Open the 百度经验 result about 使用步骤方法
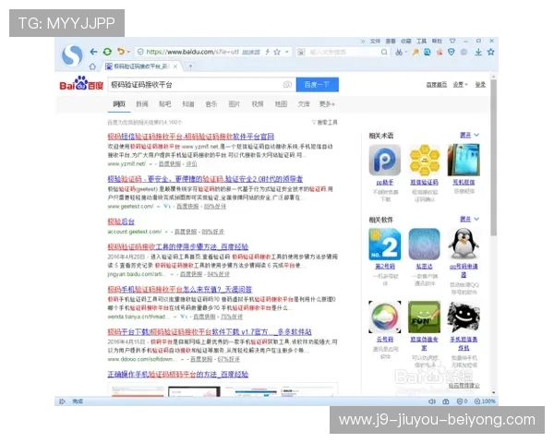554x443 pixels. coord(177,246)
